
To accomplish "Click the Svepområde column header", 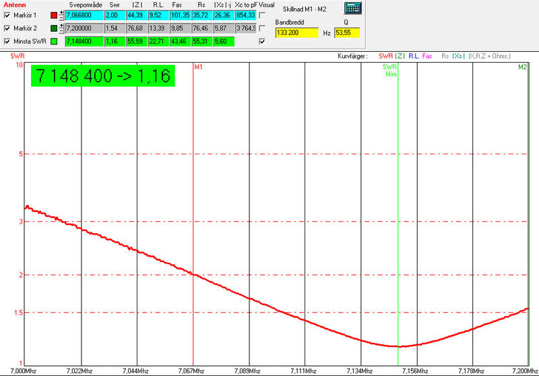I will coord(86,5).
